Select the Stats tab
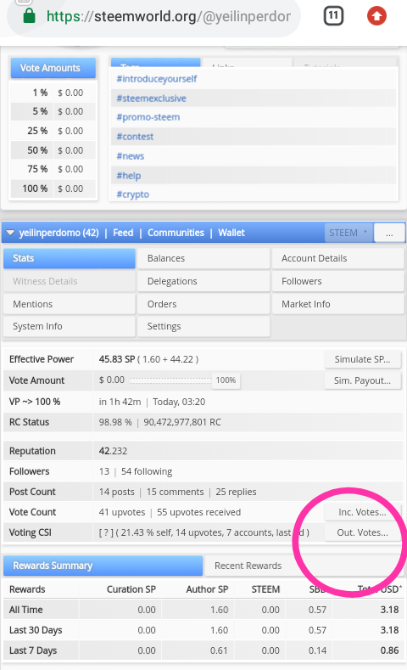The height and width of the screenshot is (670, 407). point(70,258)
